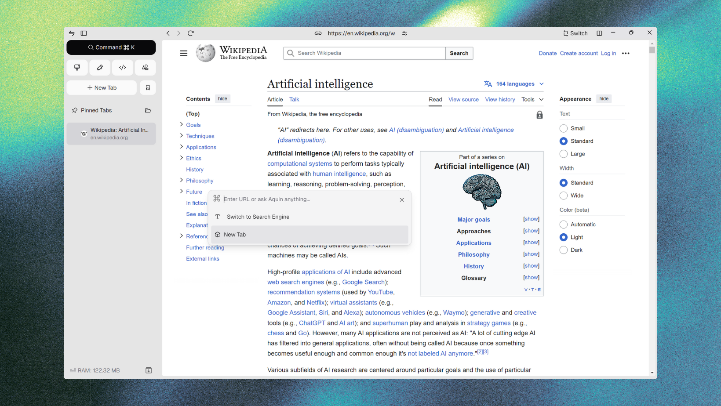Click the New Tab sidebar button

point(102,88)
